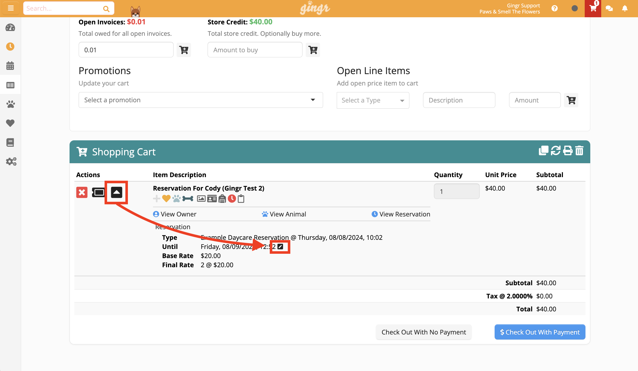638x371 pixels.
Task: Click the ID card icon under the reservation
Action: [212, 198]
